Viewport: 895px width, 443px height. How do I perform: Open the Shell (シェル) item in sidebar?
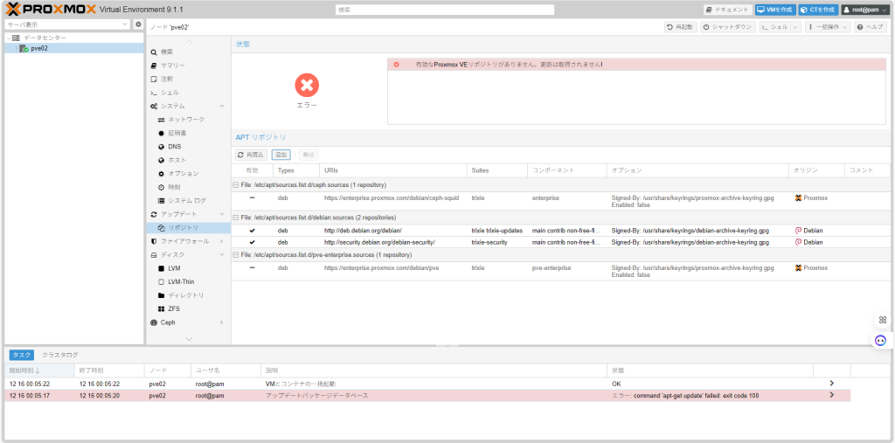(170, 93)
